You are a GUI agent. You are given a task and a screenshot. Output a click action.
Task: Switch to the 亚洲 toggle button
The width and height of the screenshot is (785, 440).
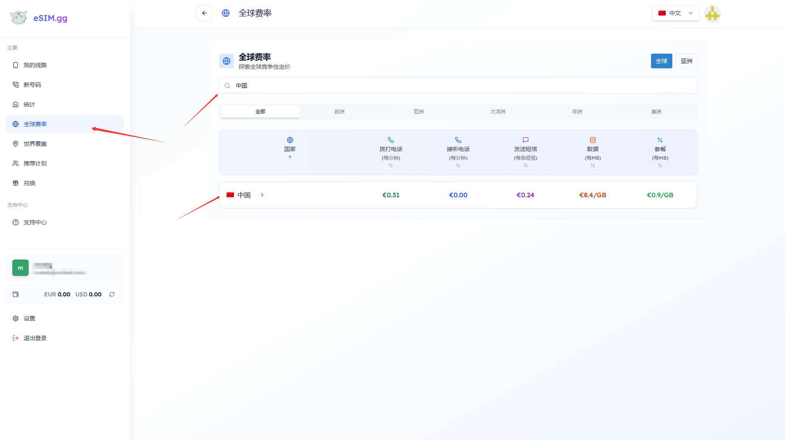[686, 61]
